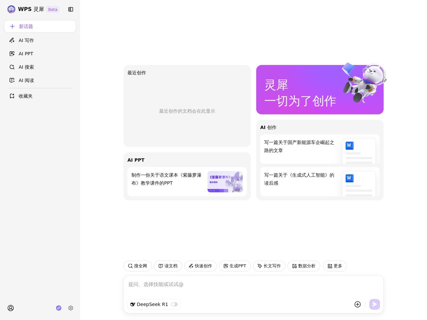Click the Beta badge

pyautogui.click(x=53, y=9)
